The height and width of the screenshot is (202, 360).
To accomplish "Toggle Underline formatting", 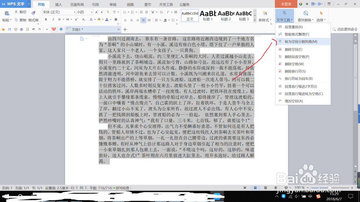I will point(59,20).
